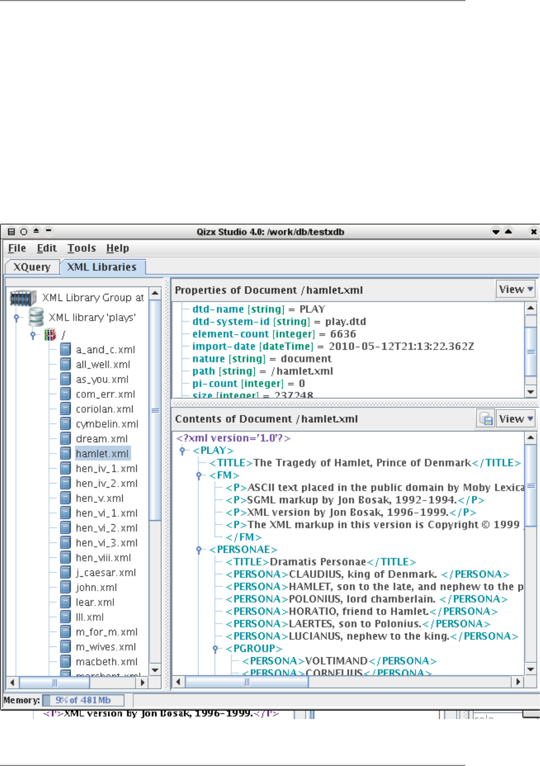Click the XML Library Group server icon
540x766 pixels.
[23, 298]
